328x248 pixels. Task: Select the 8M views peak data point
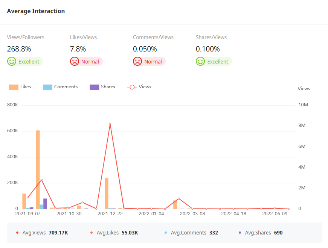point(110,124)
